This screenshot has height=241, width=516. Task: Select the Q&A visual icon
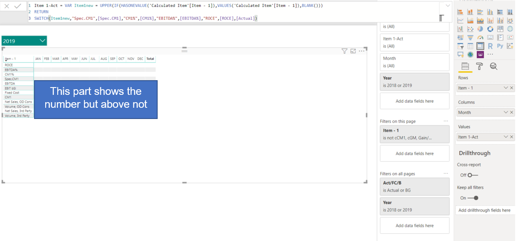(460, 54)
